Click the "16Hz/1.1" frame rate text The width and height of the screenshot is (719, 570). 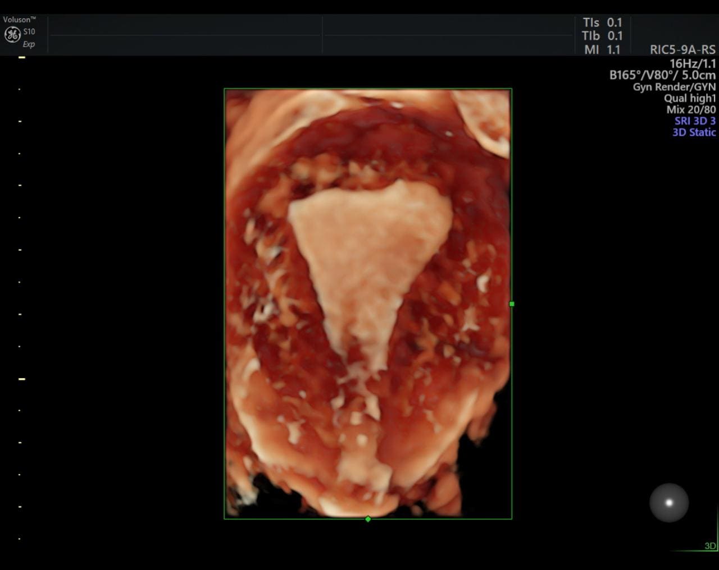point(693,63)
